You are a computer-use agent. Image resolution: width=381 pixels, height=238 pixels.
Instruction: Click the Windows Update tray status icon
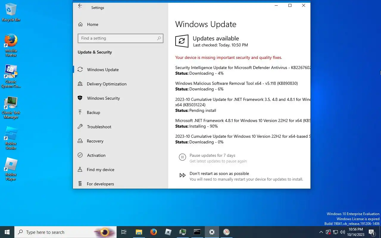coord(328,232)
